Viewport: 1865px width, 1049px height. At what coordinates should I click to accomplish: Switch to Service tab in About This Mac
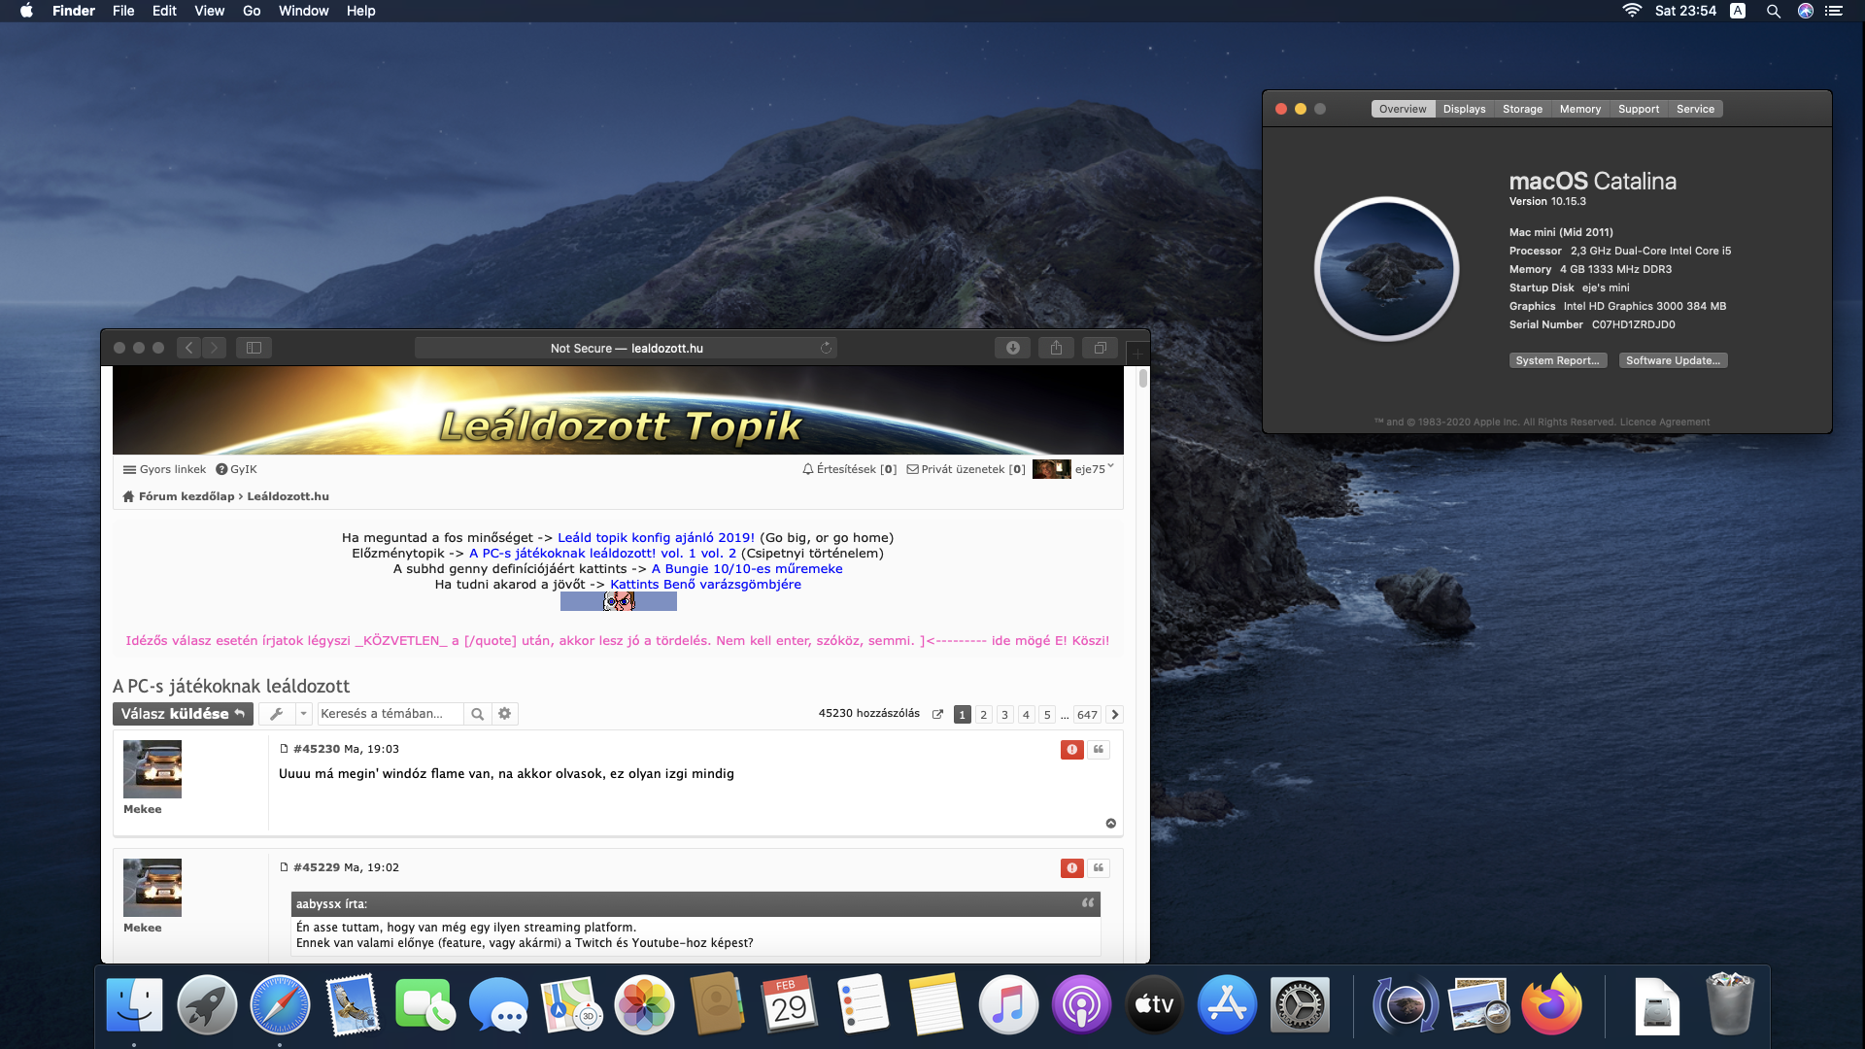[x=1695, y=109]
